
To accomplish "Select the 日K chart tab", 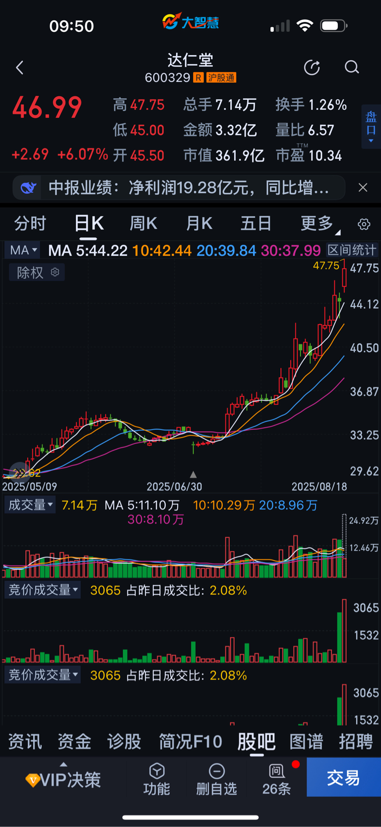I will [x=89, y=224].
